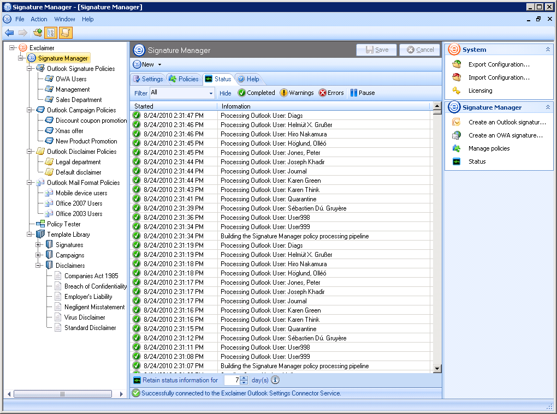Click the Policy Tester tree icon
Screen dimensions: 557x414
coord(40,224)
